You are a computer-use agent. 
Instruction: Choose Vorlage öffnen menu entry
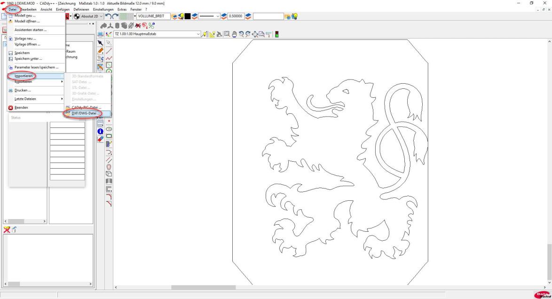click(36, 44)
